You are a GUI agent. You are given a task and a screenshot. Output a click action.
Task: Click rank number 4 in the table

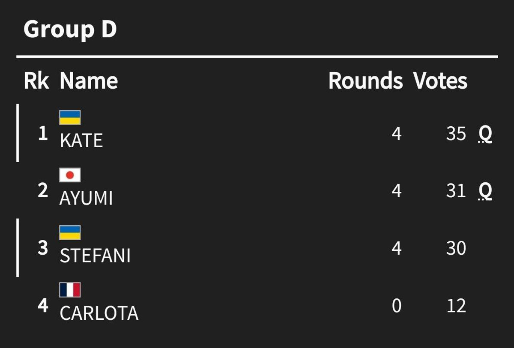pos(43,306)
